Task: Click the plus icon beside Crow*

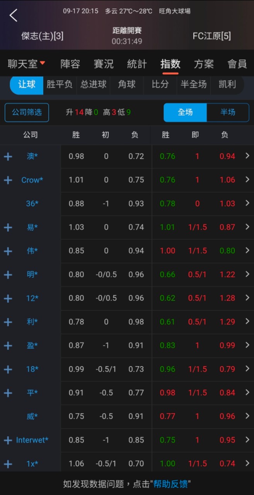Action: (8, 180)
